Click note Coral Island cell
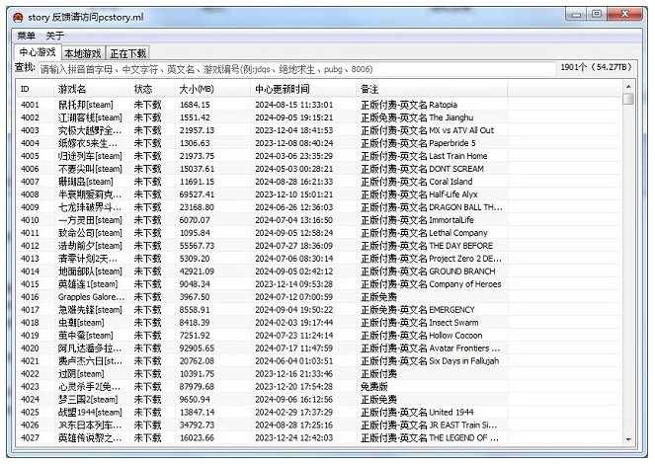Viewport: 655px width, 465px height. [417, 182]
